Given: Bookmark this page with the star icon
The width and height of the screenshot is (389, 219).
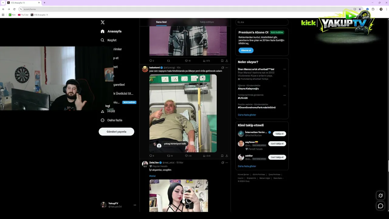Looking at the screenshot, I should [x=360, y=9].
